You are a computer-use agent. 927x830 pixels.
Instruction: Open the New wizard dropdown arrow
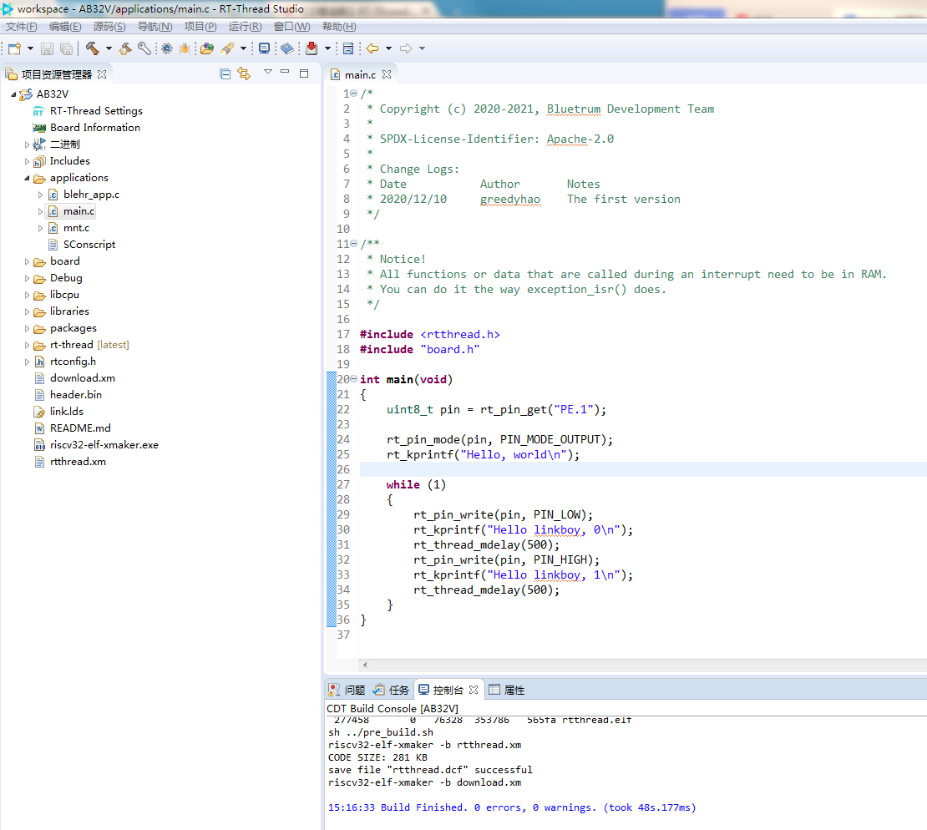pos(30,48)
